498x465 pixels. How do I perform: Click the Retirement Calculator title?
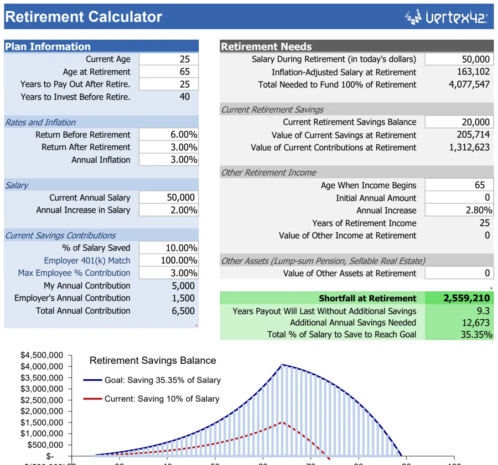click(84, 17)
